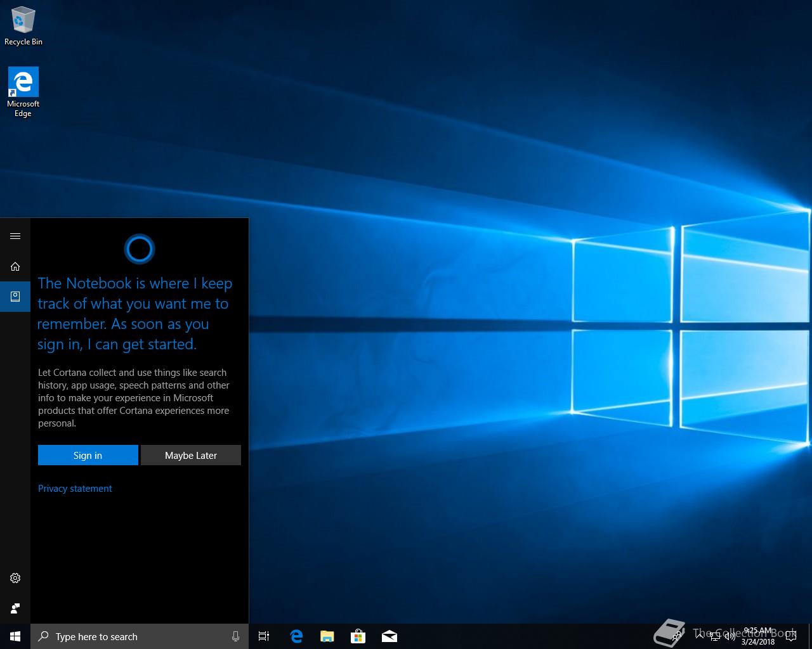
Task: Open Task View from taskbar
Action: point(264,636)
